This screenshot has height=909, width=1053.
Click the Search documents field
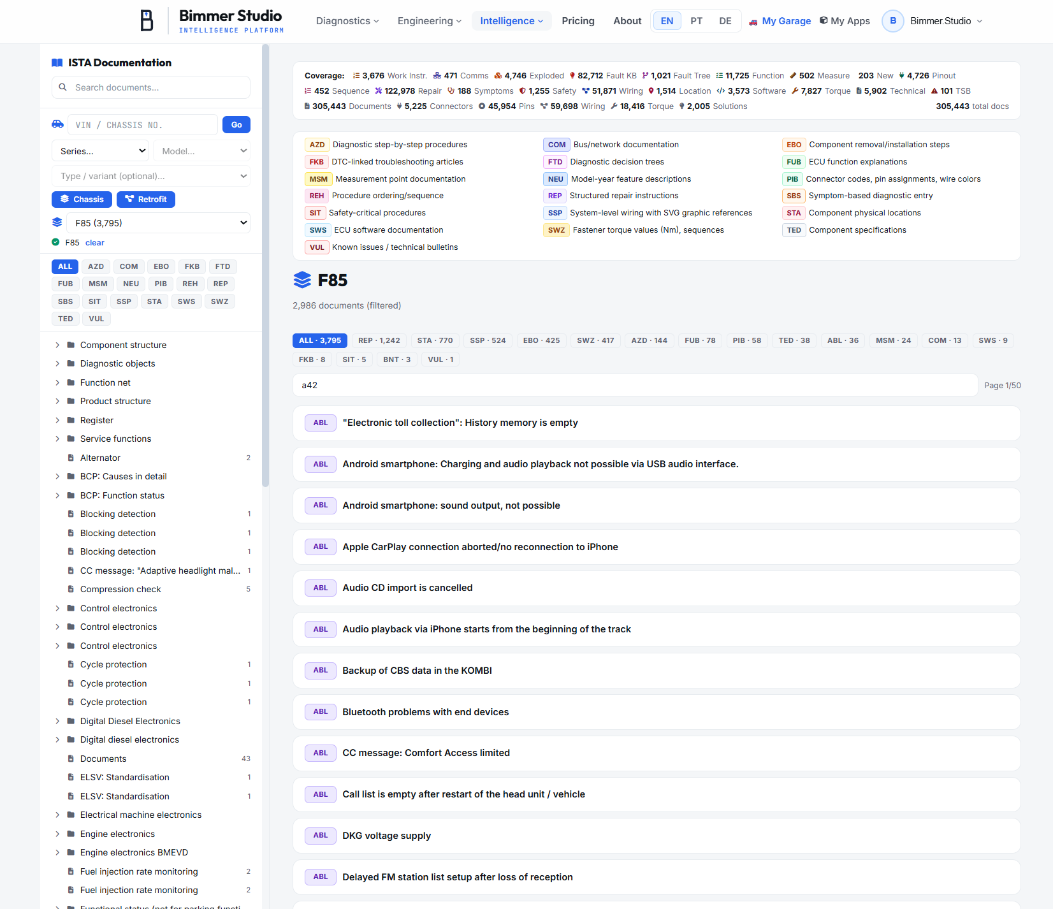(x=151, y=87)
